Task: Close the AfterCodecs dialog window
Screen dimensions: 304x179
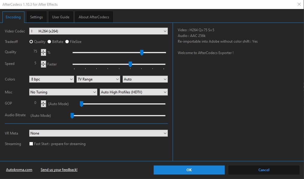Action: (x=299, y=5)
